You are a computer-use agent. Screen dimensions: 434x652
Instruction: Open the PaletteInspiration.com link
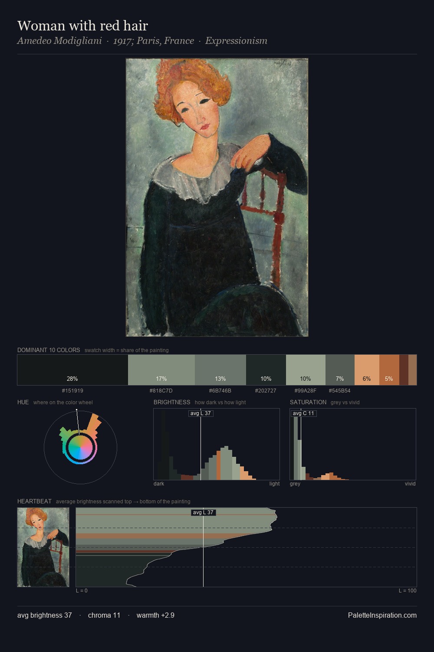pos(382,615)
